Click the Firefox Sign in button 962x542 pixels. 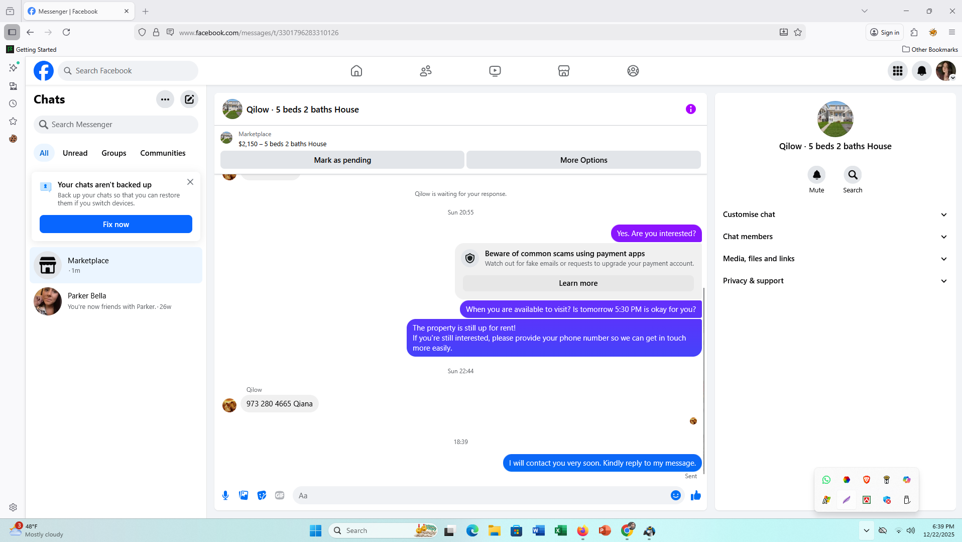click(885, 32)
